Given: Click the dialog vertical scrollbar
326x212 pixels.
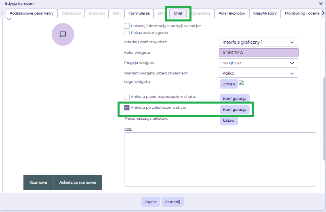Looking at the screenshot, I should coord(324,119).
